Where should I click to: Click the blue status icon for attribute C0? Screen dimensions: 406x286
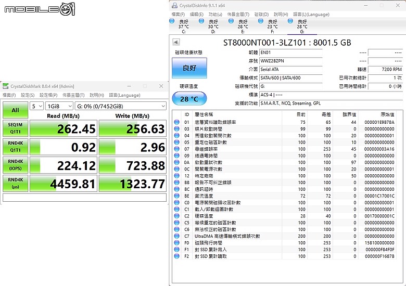177,202
